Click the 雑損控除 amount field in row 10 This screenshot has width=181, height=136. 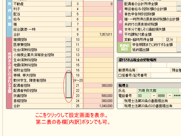[x=98, y=40]
